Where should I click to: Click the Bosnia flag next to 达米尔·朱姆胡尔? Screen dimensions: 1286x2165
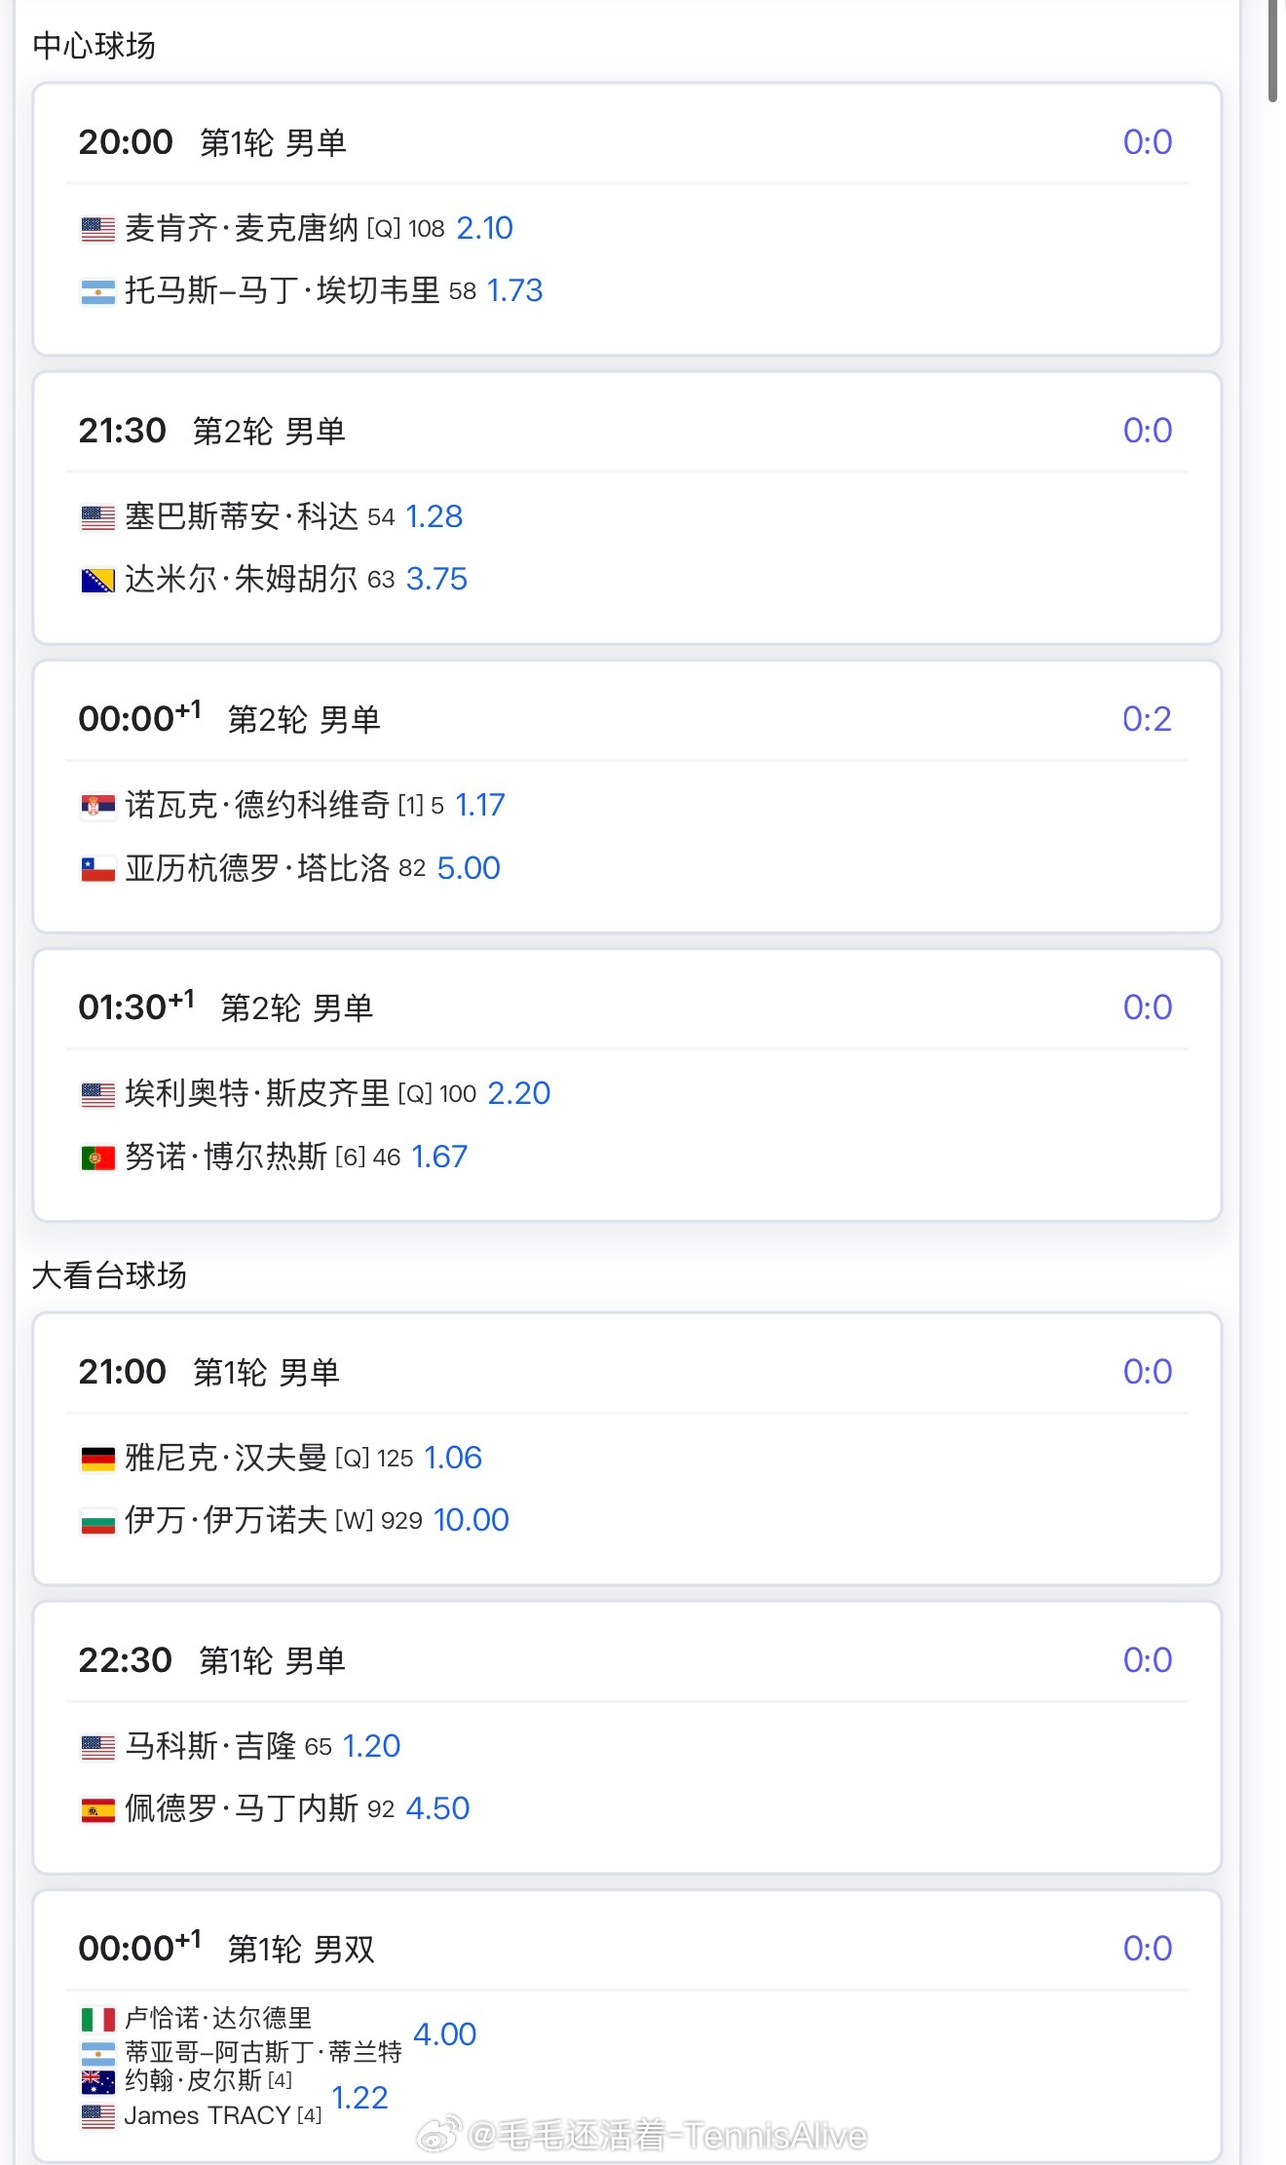[x=97, y=581]
